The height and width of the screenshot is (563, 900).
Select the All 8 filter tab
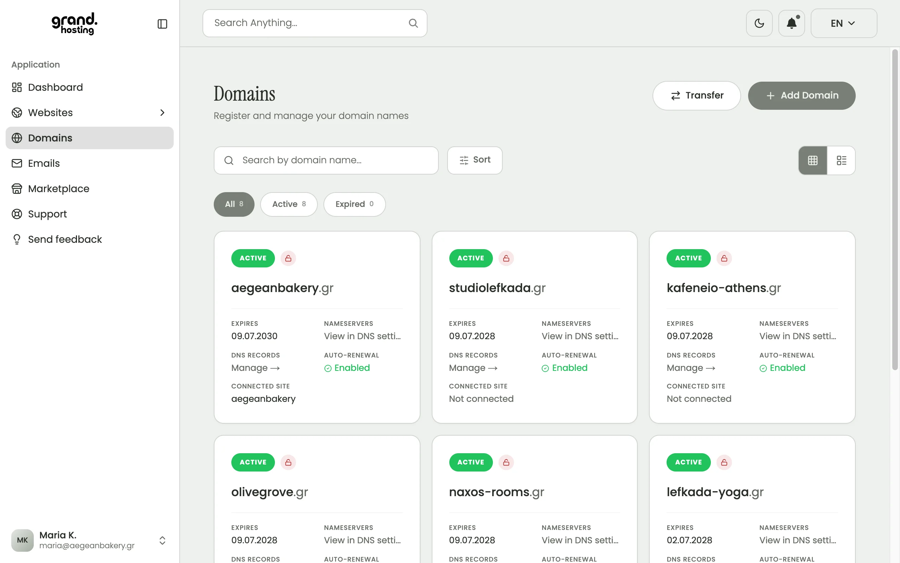click(234, 204)
